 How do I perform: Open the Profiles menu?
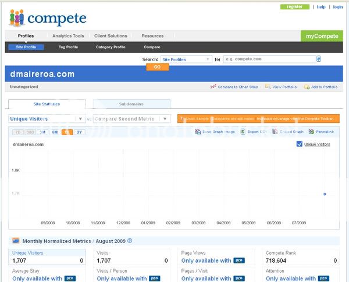26,36
